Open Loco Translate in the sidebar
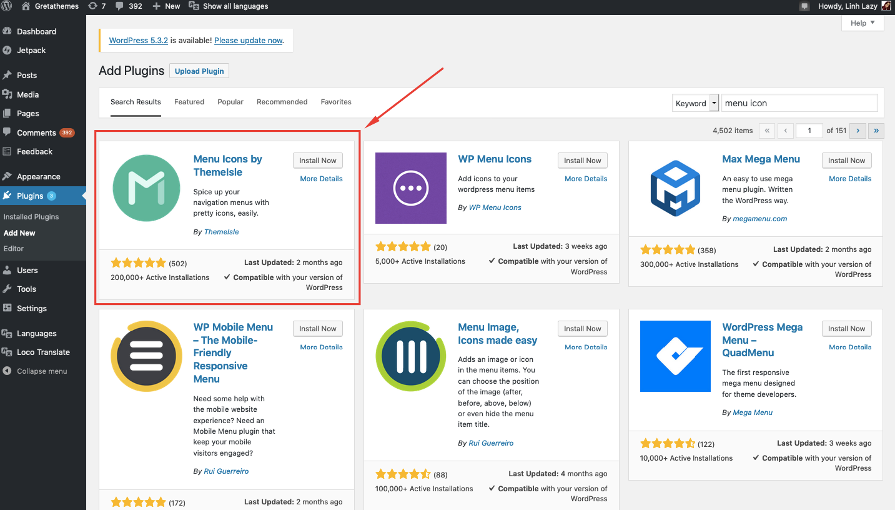Viewport: 895px width, 510px height. tap(43, 352)
